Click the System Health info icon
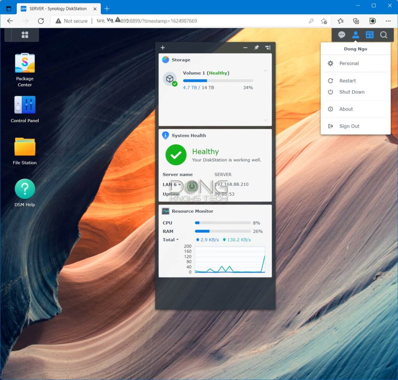 coord(166,135)
